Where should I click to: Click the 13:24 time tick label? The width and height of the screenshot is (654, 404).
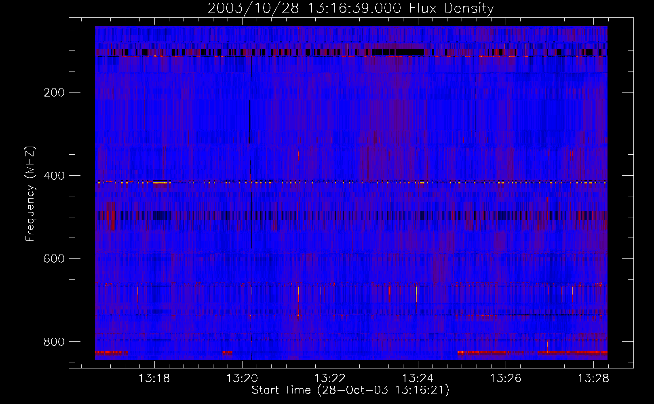point(418,379)
